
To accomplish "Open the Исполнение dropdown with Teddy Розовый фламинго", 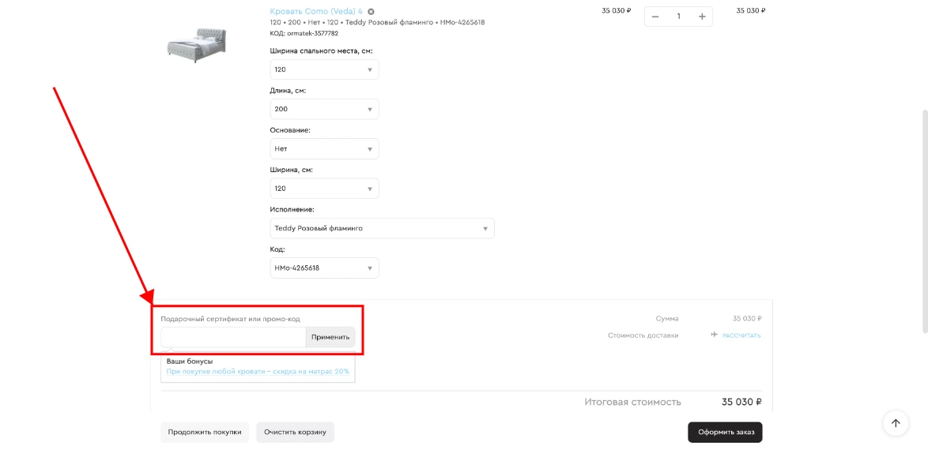I will [382, 228].
